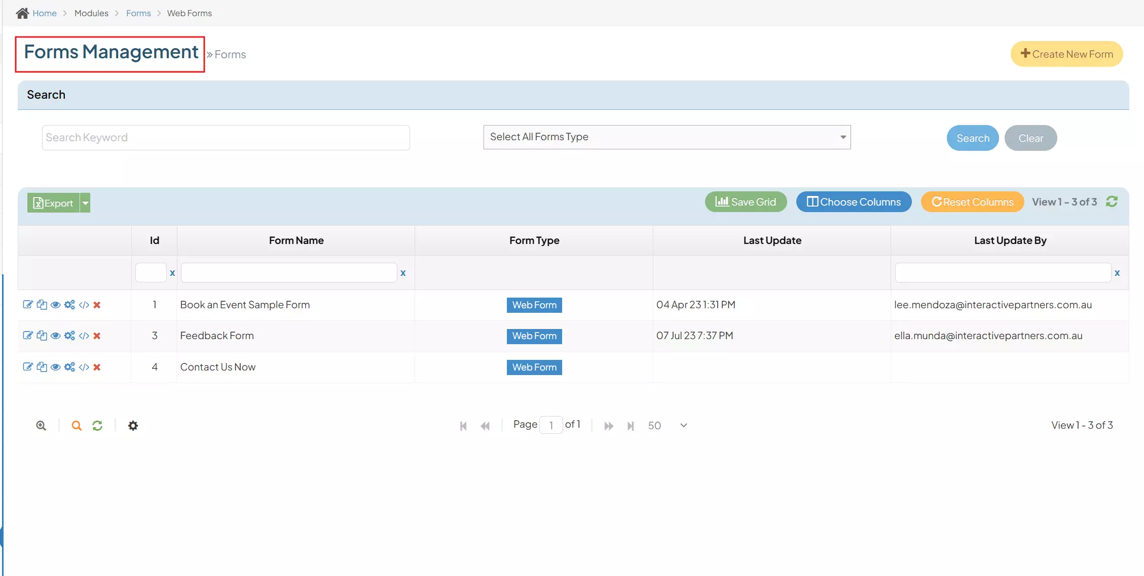Preview the Book an Event Sample Form

point(56,305)
